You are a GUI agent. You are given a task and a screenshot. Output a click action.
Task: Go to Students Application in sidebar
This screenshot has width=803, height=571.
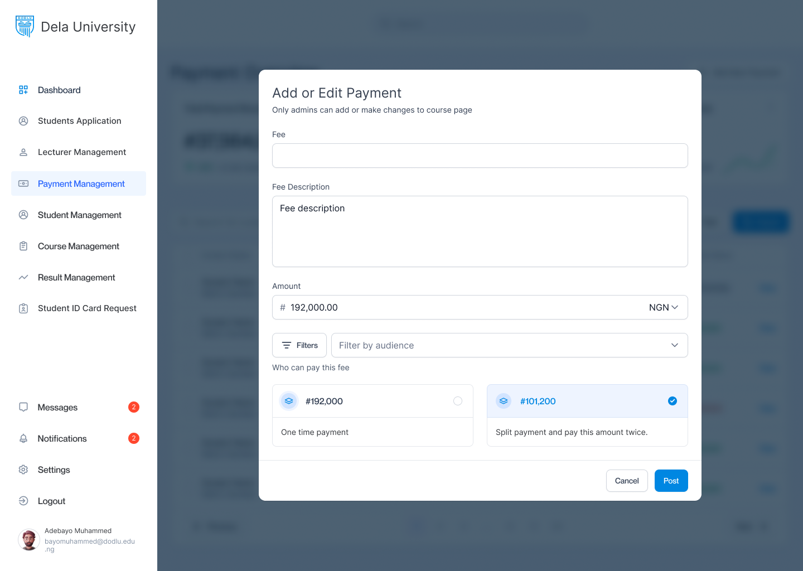[79, 121]
